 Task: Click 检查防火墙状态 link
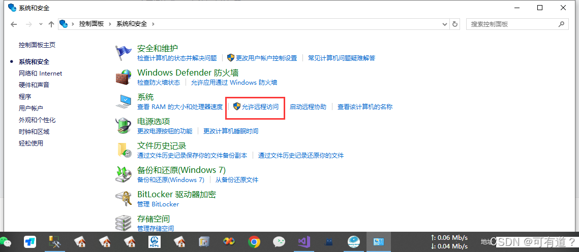pos(159,83)
